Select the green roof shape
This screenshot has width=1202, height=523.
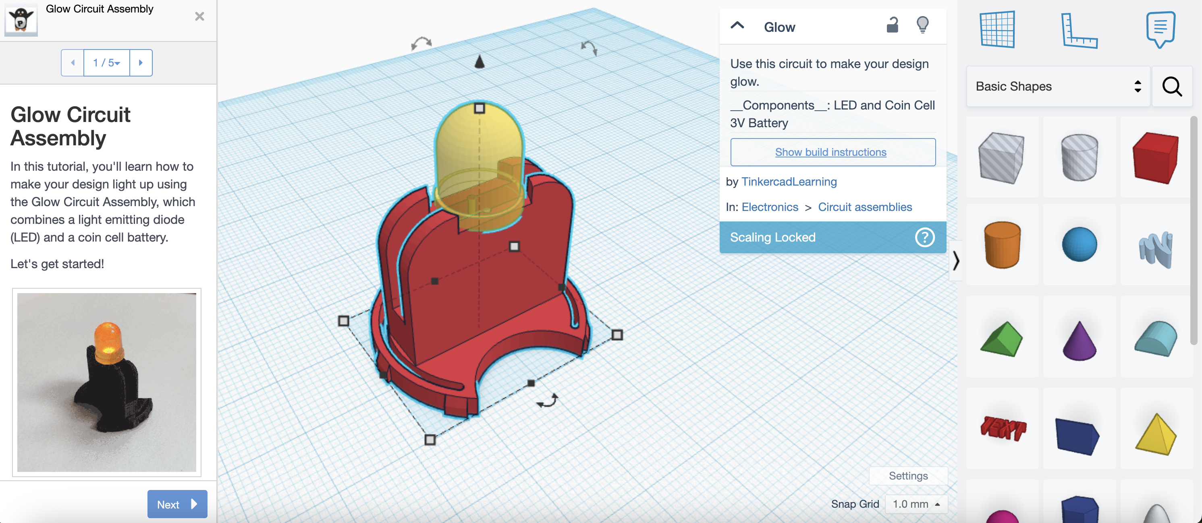1001,339
